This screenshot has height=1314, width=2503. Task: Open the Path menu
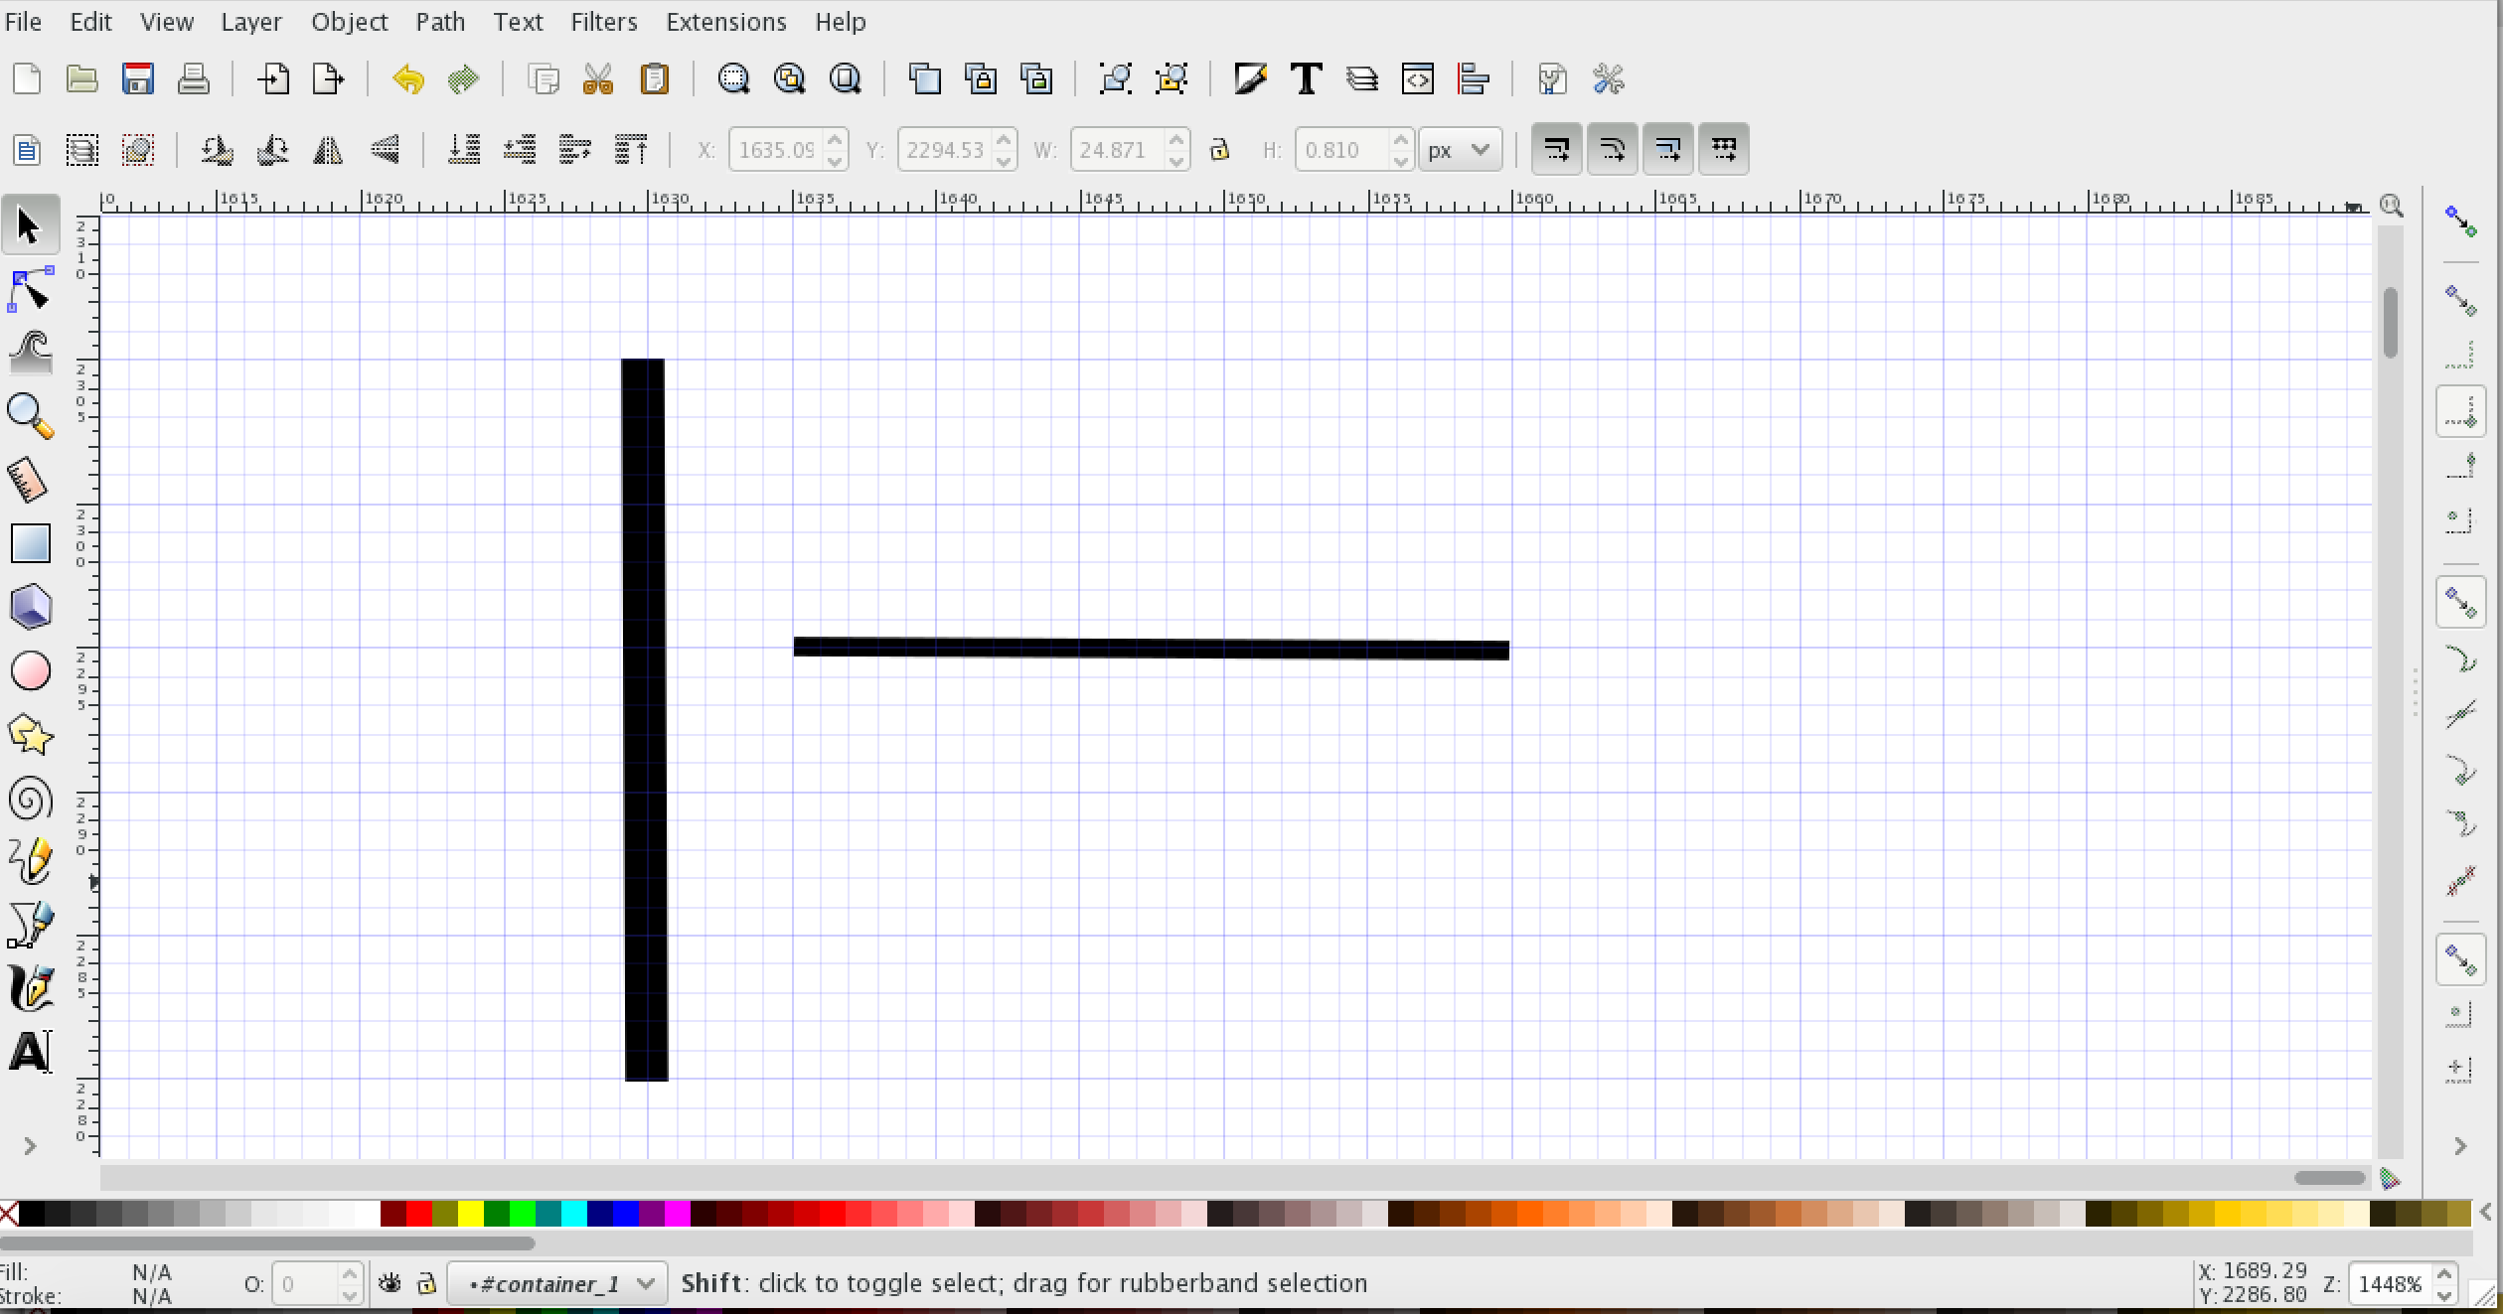point(439,22)
